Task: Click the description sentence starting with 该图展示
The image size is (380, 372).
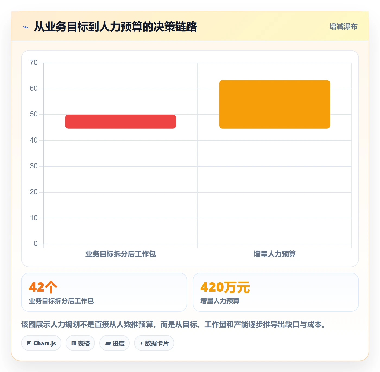Action: 174,324
